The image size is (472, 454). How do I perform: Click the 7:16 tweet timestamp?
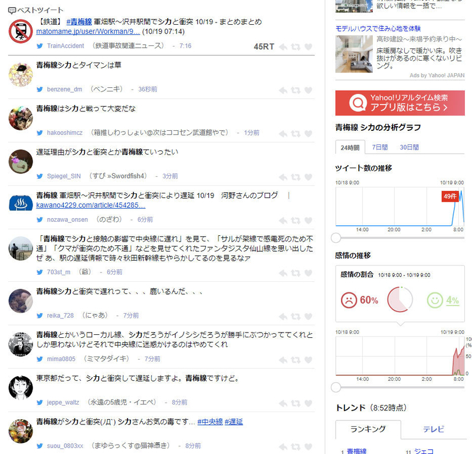click(x=185, y=46)
